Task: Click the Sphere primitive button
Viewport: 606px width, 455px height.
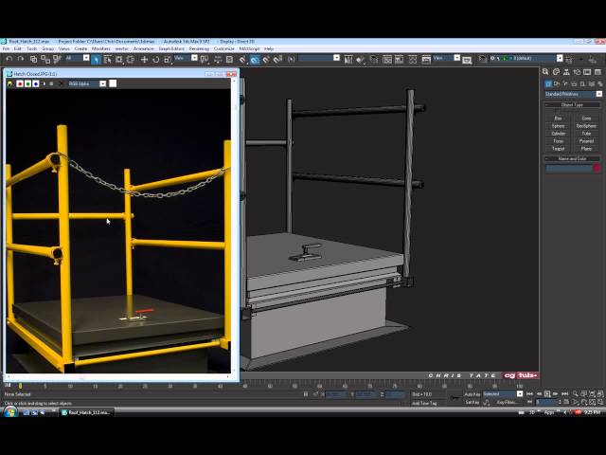Action: [559, 125]
